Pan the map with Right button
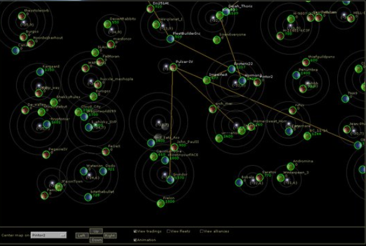The image size is (366, 246). click(110, 235)
